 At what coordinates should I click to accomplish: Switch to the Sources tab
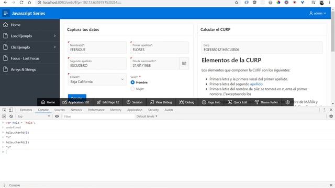(59, 110)
